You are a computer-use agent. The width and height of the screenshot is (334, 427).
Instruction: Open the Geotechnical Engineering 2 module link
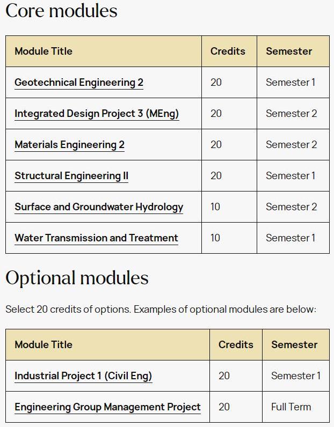coord(79,83)
